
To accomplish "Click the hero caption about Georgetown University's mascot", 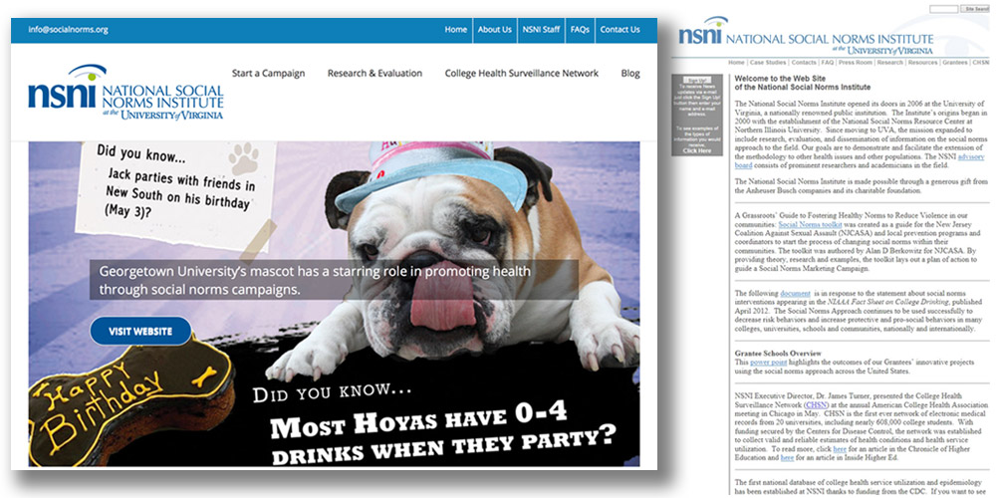I will pos(334,280).
